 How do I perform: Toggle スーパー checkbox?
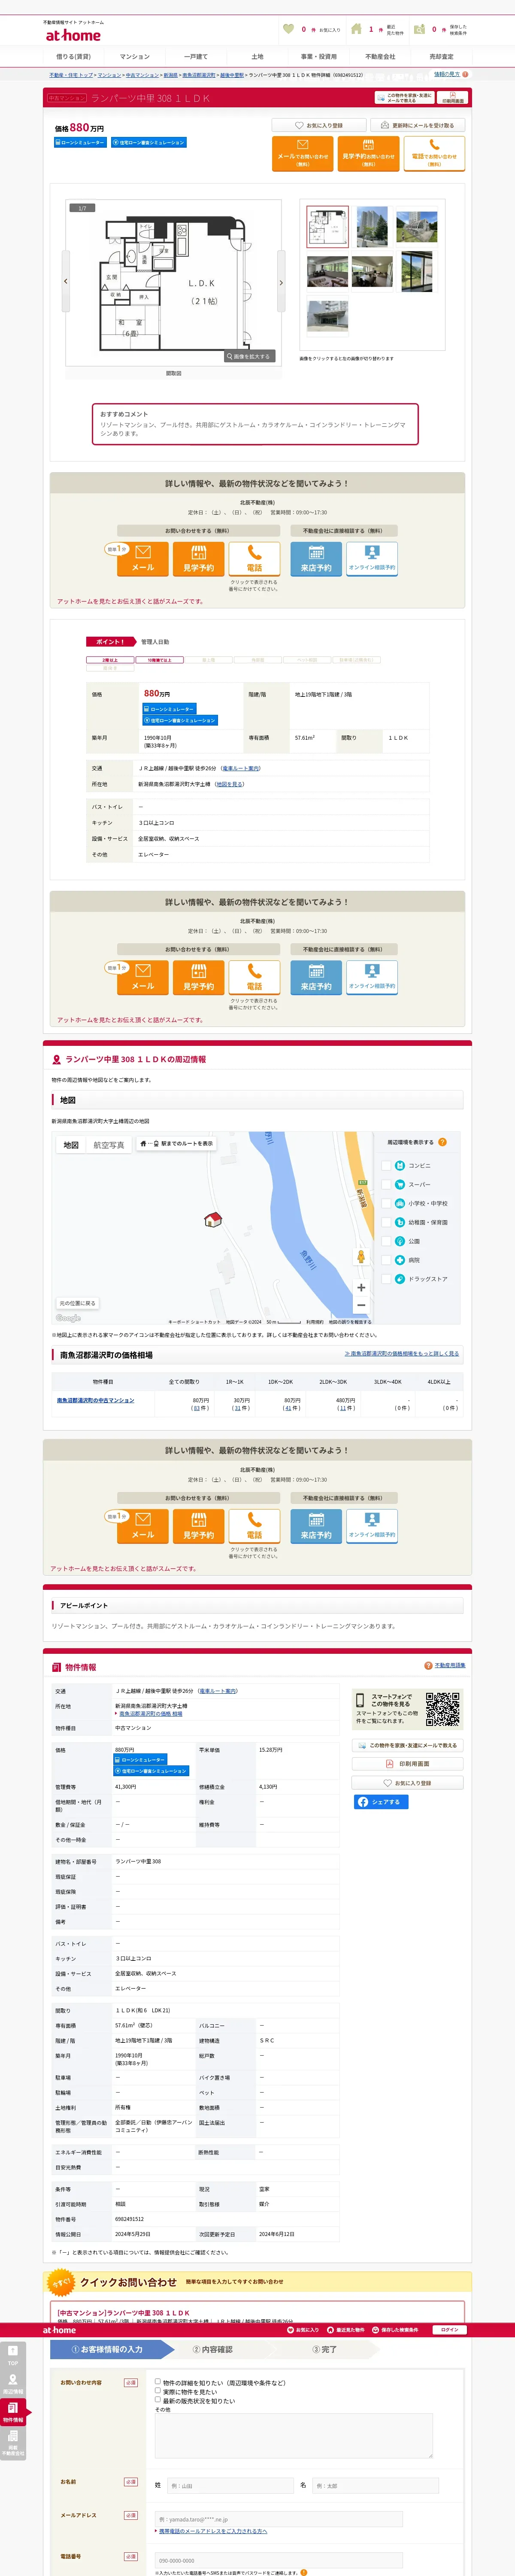pyautogui.click(x=386, y=1184)
